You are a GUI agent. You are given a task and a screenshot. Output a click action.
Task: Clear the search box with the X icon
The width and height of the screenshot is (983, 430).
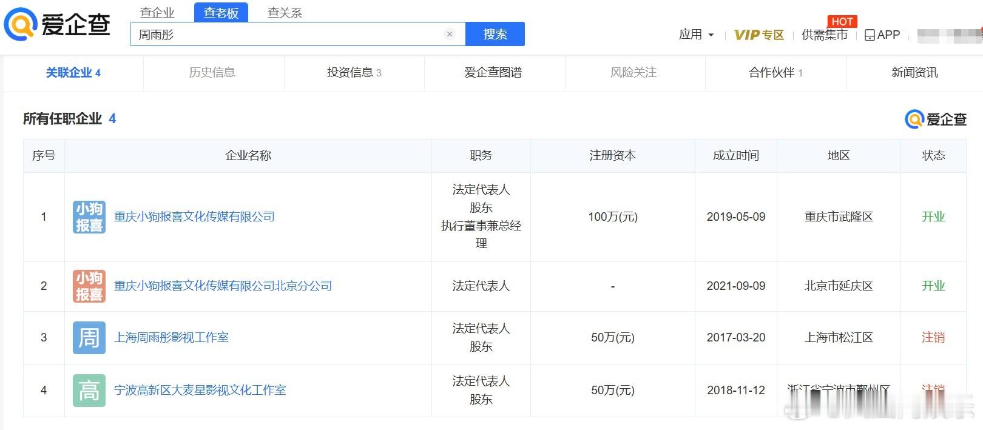pos(450,34)
